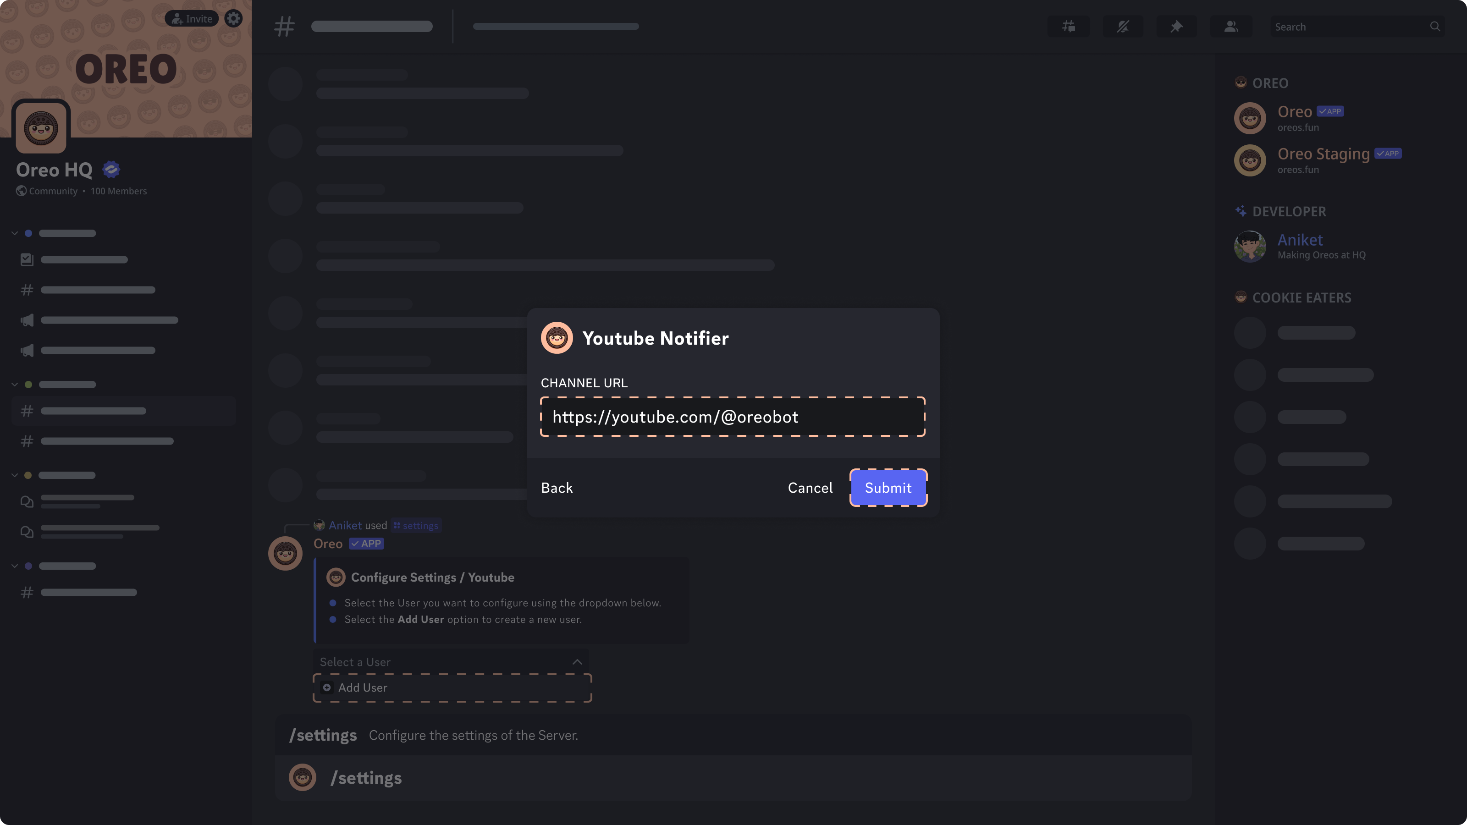Click Oreo HQ server avatar

(41, 127)
